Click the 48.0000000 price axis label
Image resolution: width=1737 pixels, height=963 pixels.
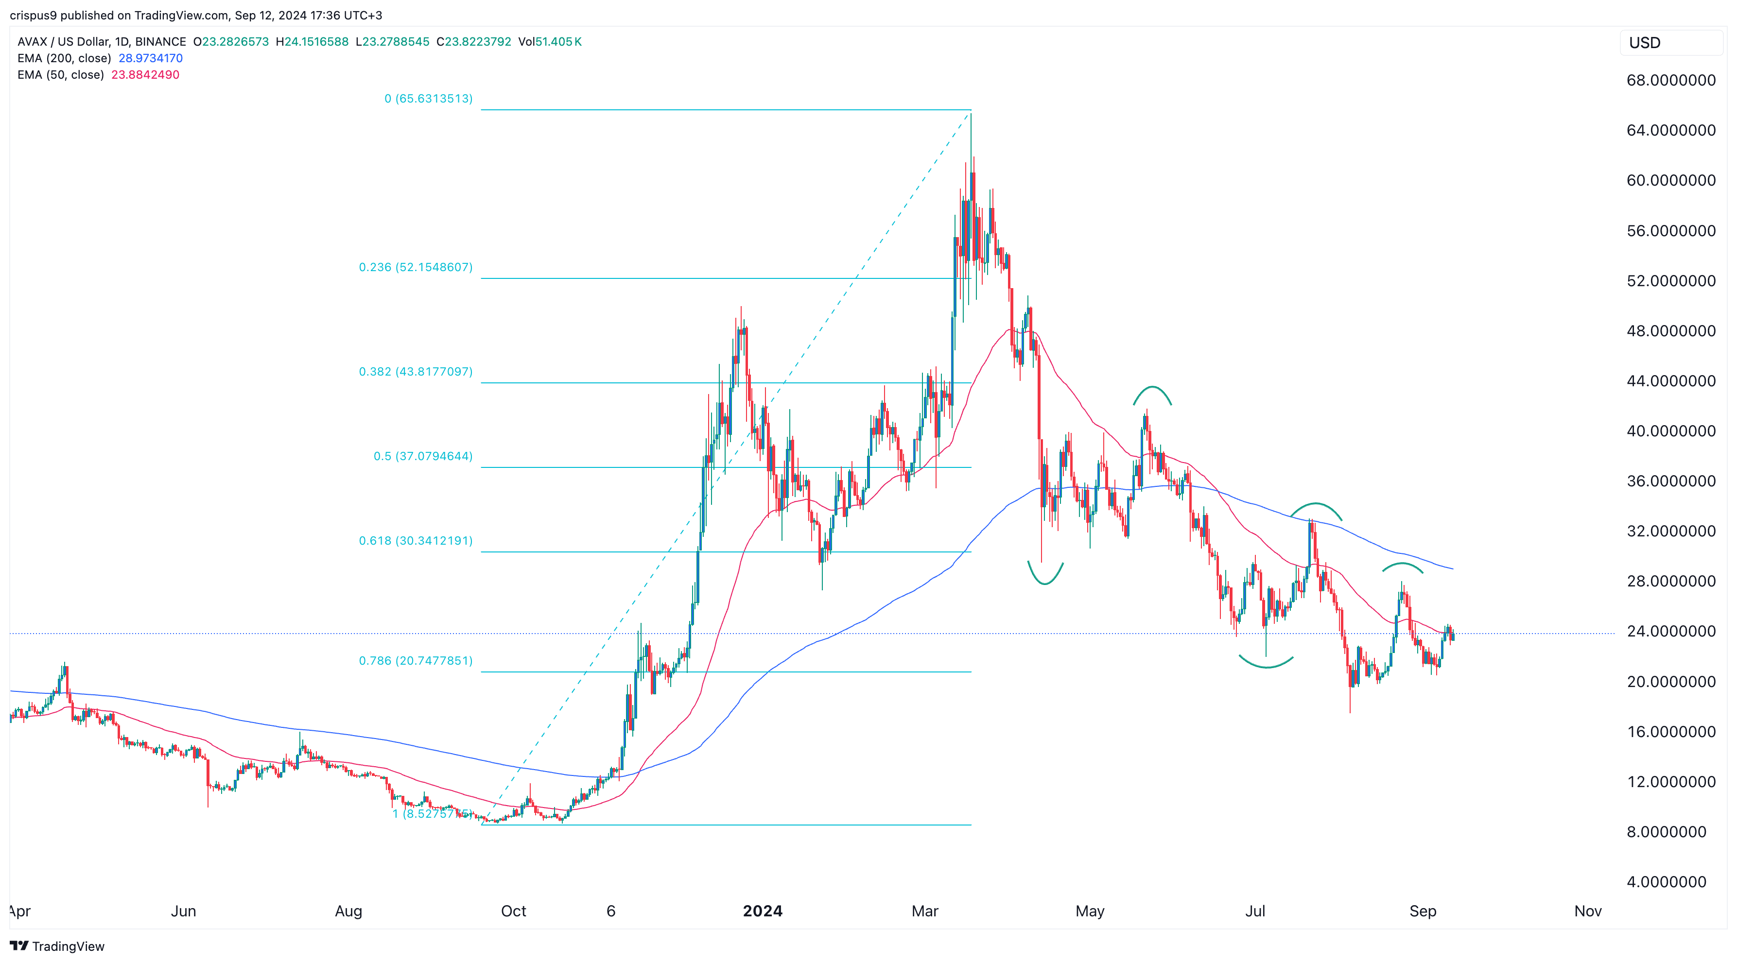[1671, 330]
